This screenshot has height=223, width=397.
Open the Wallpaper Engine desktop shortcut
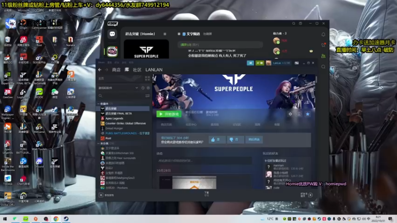coord(7,112)
